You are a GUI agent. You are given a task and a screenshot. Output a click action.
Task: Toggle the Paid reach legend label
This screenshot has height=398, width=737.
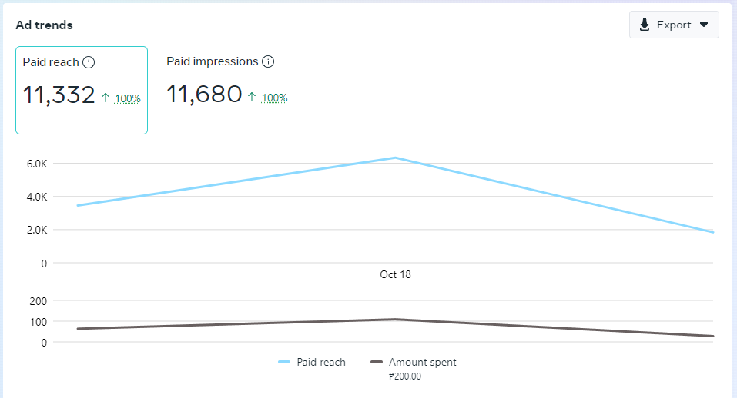pyautogui.click(x=321, y=362)
